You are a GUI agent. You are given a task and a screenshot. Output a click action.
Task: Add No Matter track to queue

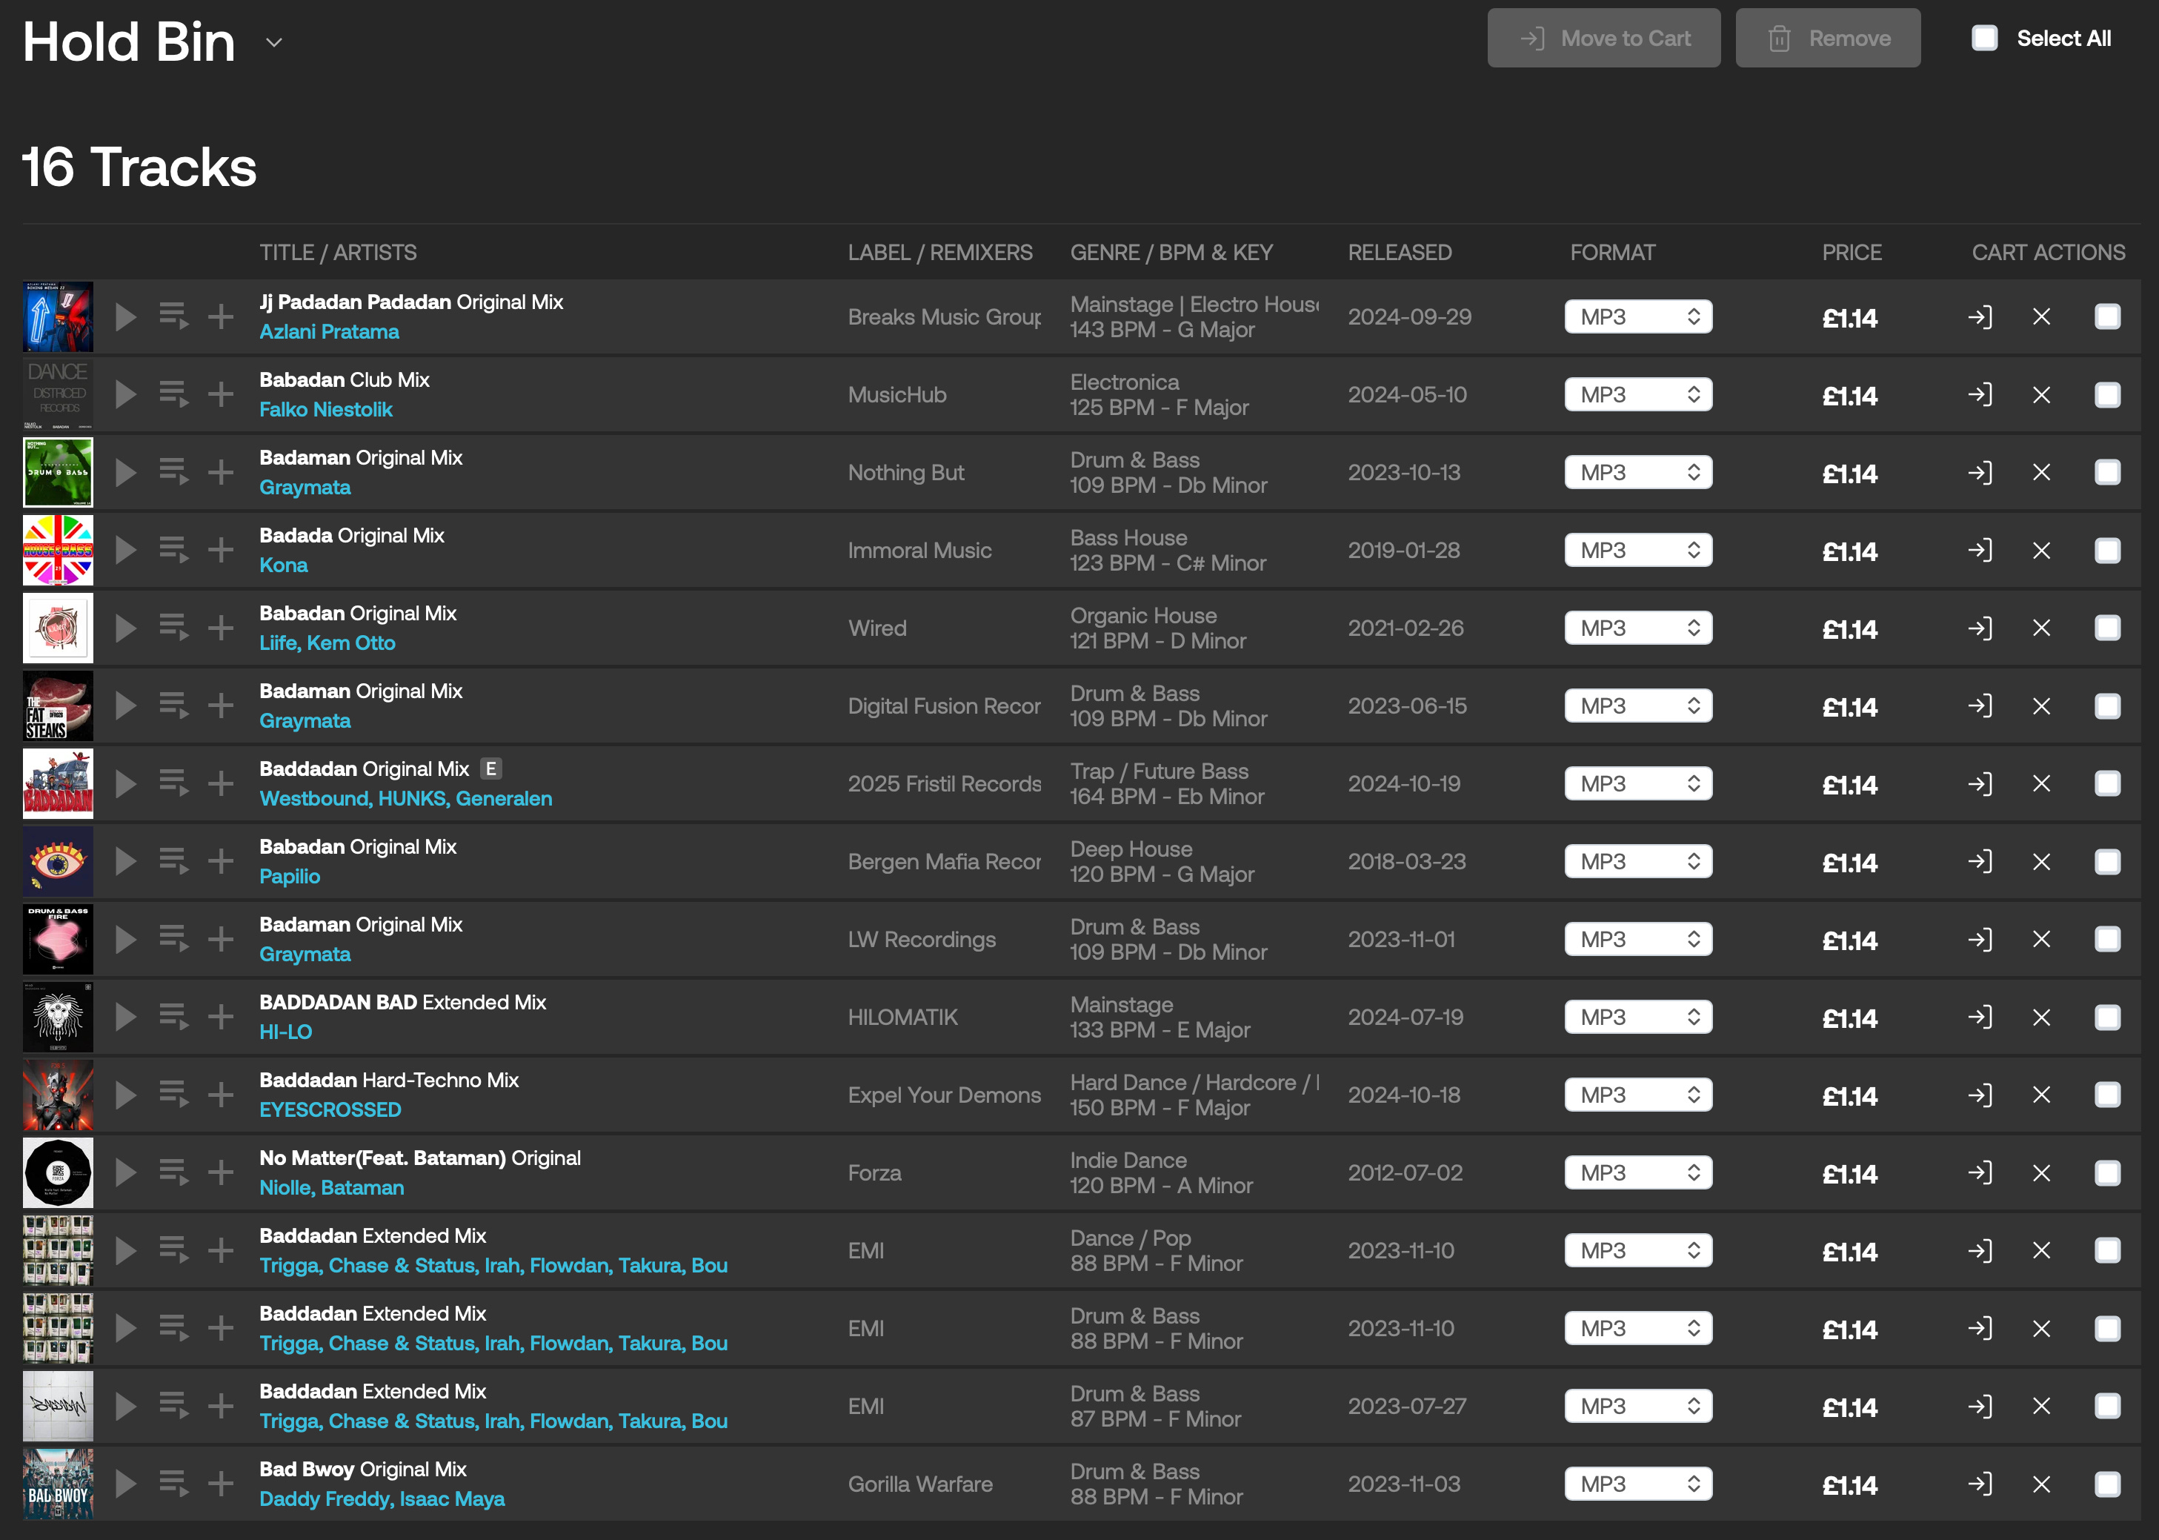coord(173,1173)
